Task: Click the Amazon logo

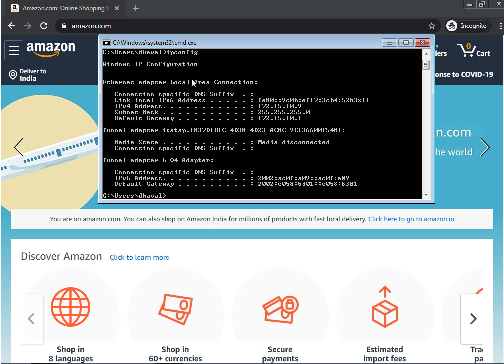Action: [x=51, y=49]
